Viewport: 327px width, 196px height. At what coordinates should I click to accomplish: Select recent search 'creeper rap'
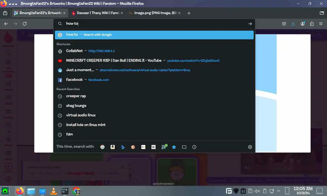click(154, 96)
